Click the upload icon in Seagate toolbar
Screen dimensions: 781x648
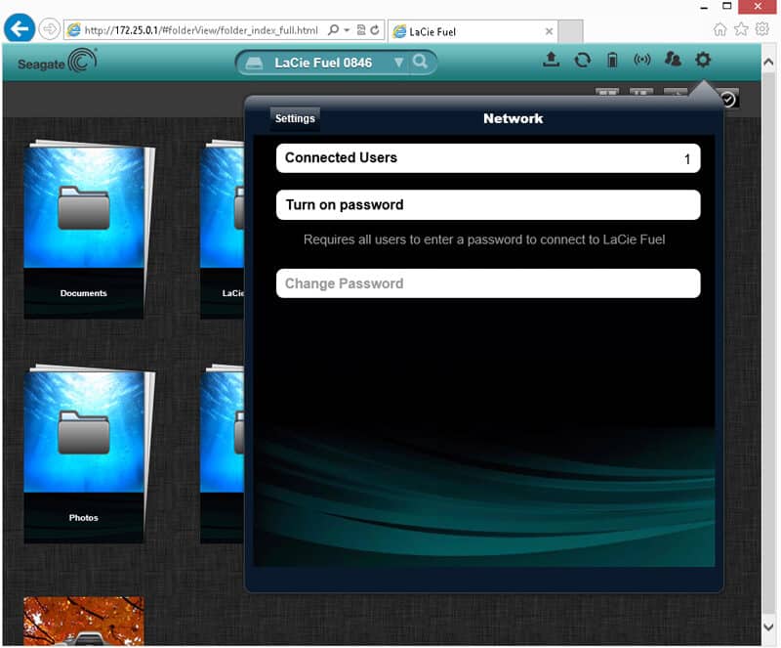551,60
